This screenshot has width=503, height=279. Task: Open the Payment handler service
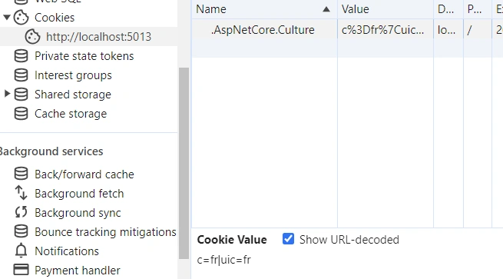78,271
